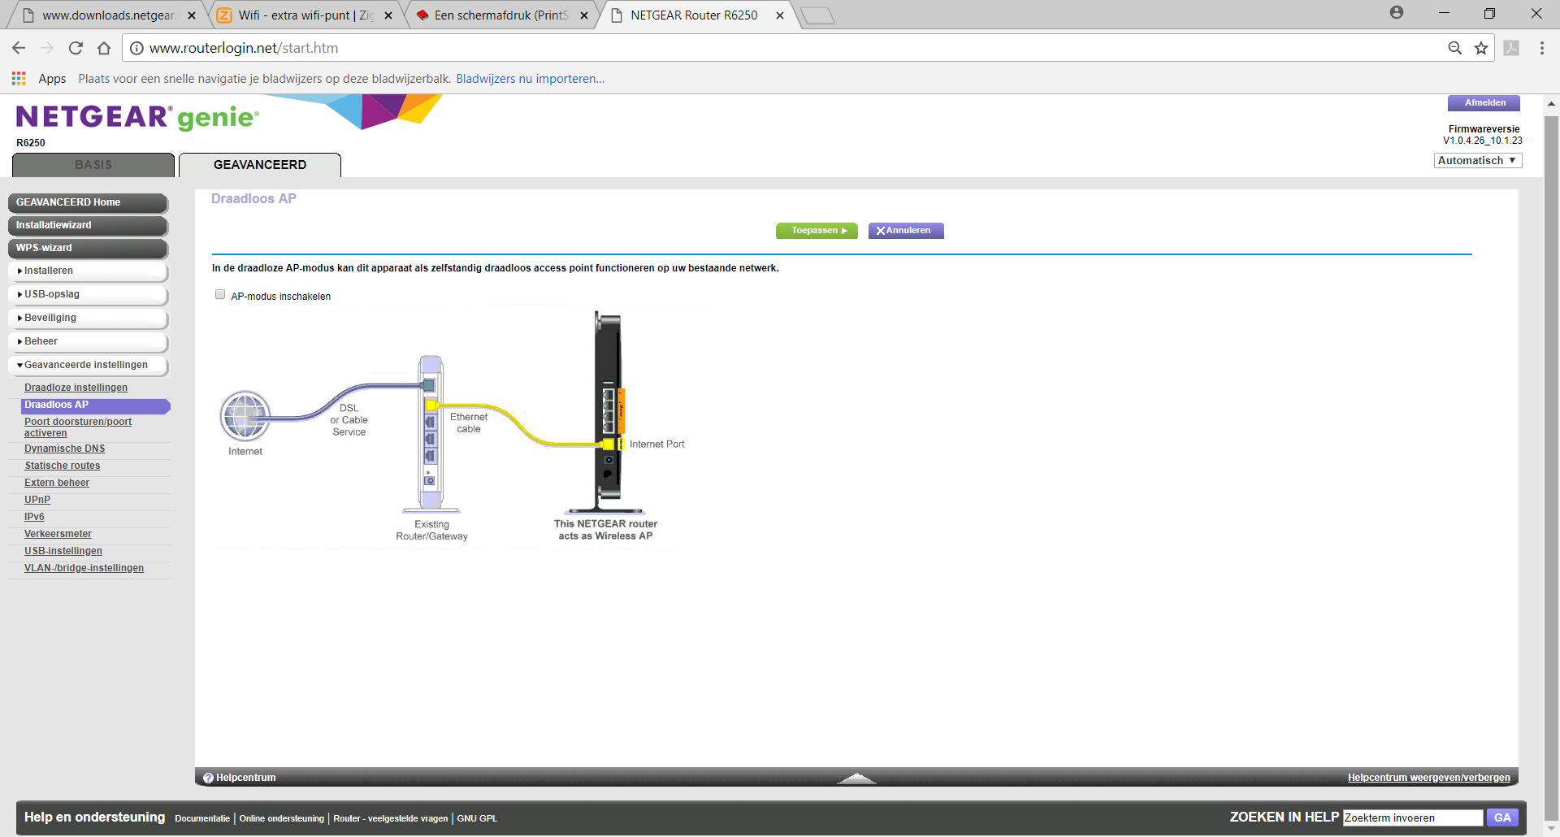This screenshot has width=1560, height=837.
Task: Switch to the www.downloads.netgear tab
Action: (x=107, y=15)
